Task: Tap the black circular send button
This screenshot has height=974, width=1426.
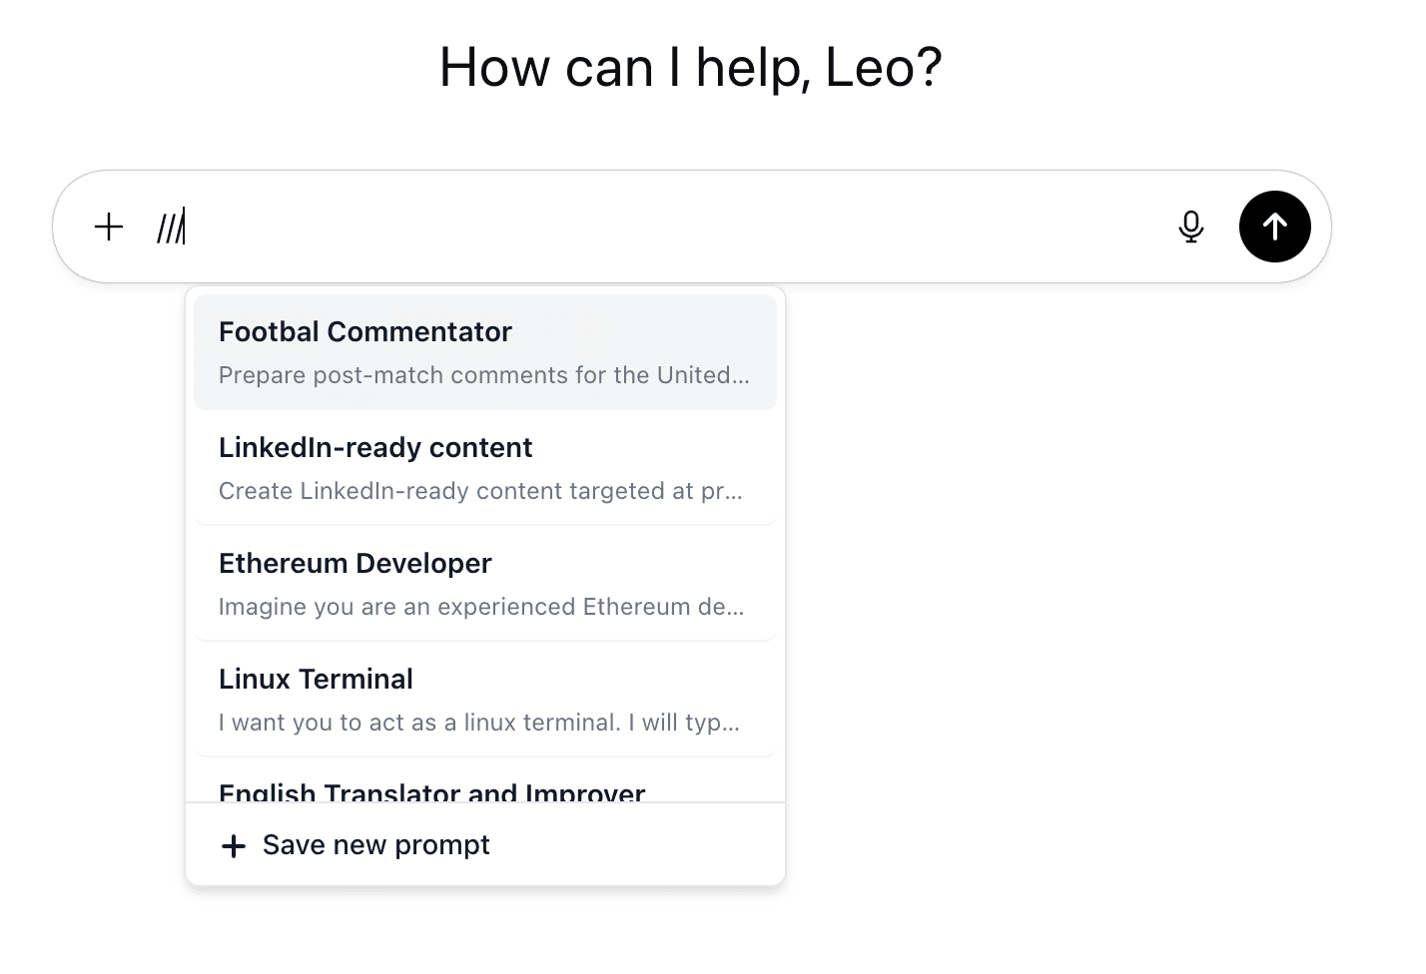Action: (x=1274, y=227)
